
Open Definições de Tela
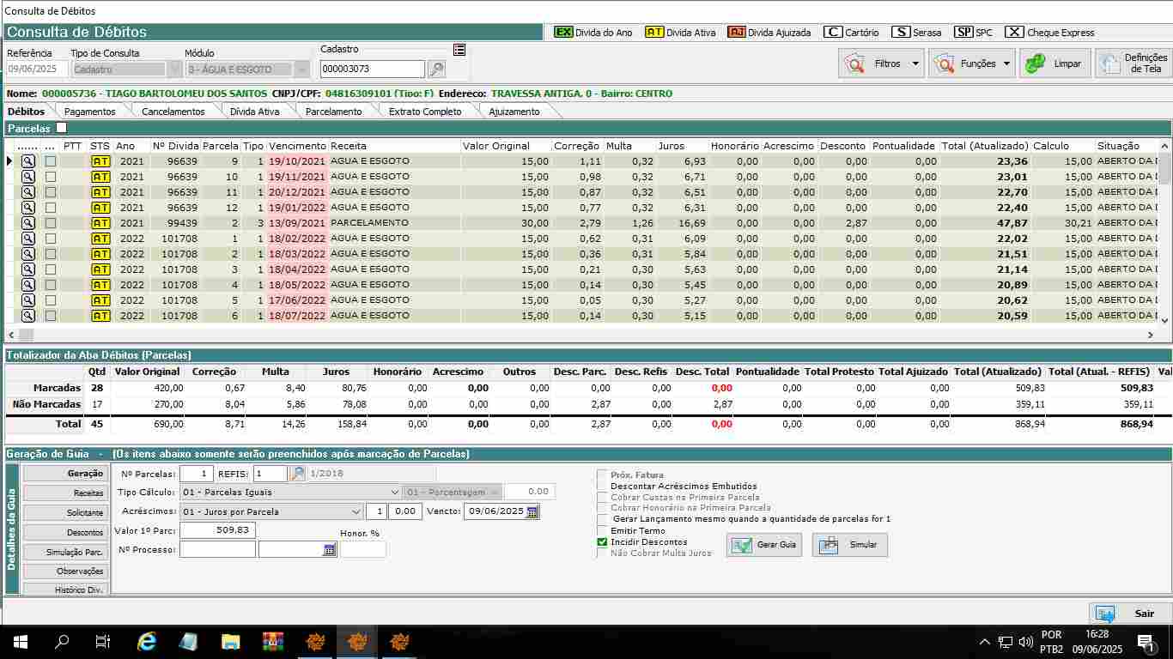[1133, 63]
